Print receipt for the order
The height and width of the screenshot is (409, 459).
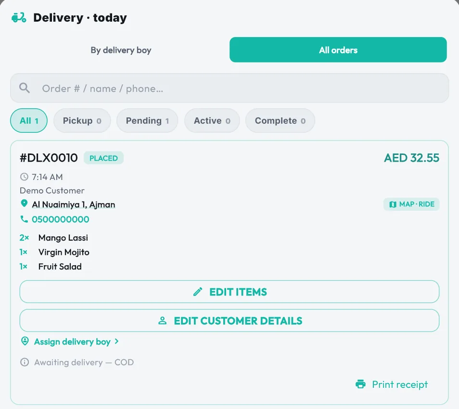pyautogui.click(x=391, y=384)
